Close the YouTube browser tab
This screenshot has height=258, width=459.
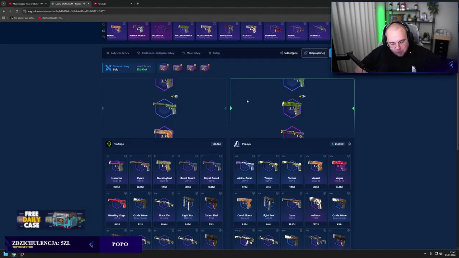tap(131, 4)
